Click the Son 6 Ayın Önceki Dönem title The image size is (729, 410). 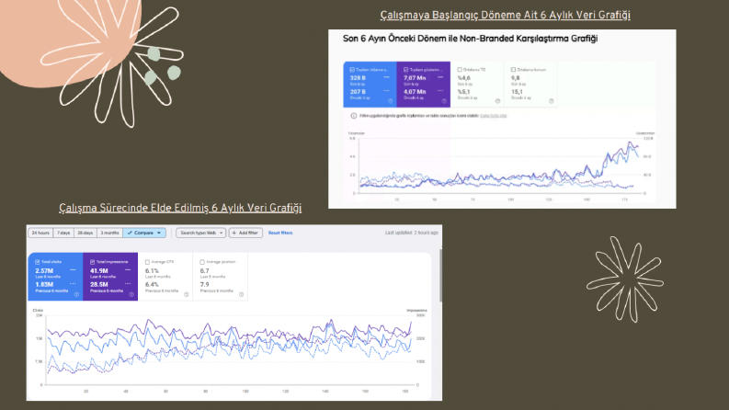(x=470, y=39)
